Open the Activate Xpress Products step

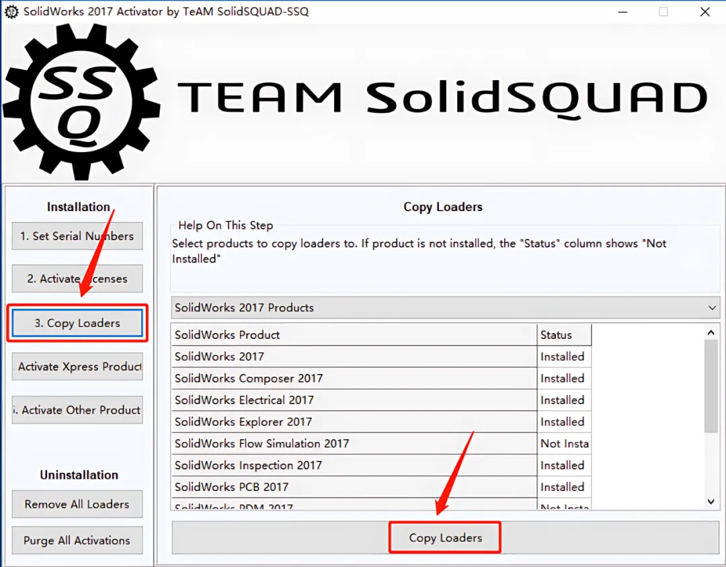77,367
